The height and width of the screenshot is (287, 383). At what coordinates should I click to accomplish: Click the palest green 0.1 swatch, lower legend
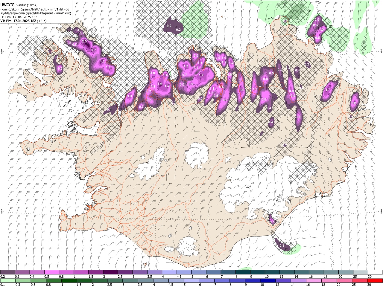(x=8, y=280)
